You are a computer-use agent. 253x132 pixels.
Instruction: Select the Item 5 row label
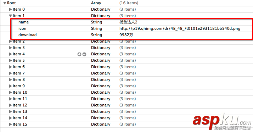19,60
